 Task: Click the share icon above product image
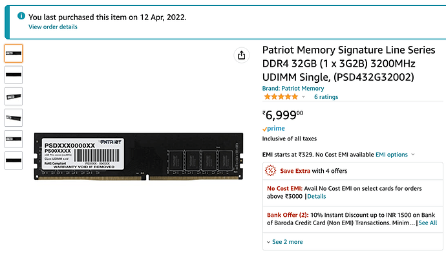242,55
